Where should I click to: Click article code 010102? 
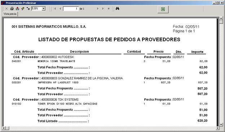(17, 104)
